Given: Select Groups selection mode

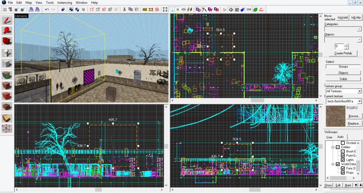Looking at the screenshot, I should click(x=343, y=67).
